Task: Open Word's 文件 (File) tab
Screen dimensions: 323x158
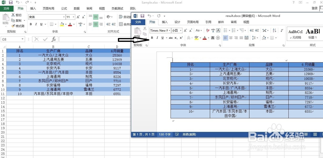Action: pyautogui.click(x=138, y=22)
